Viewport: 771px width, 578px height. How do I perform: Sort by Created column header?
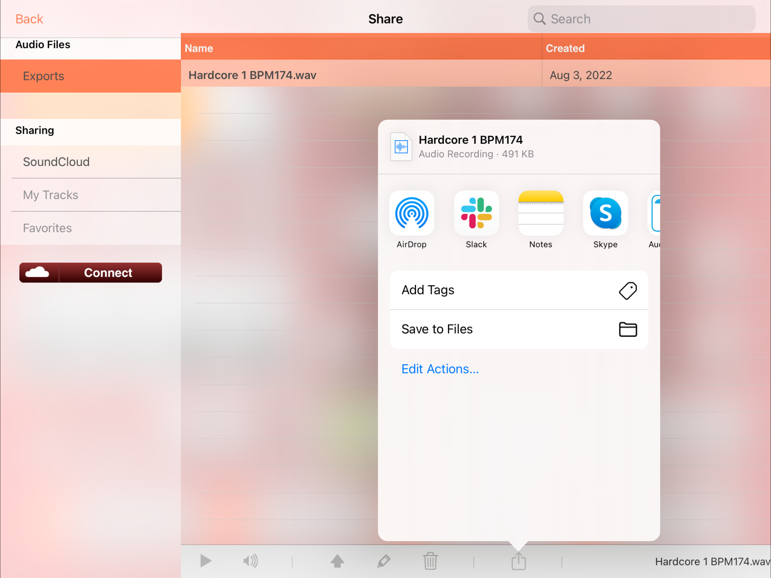657,48
